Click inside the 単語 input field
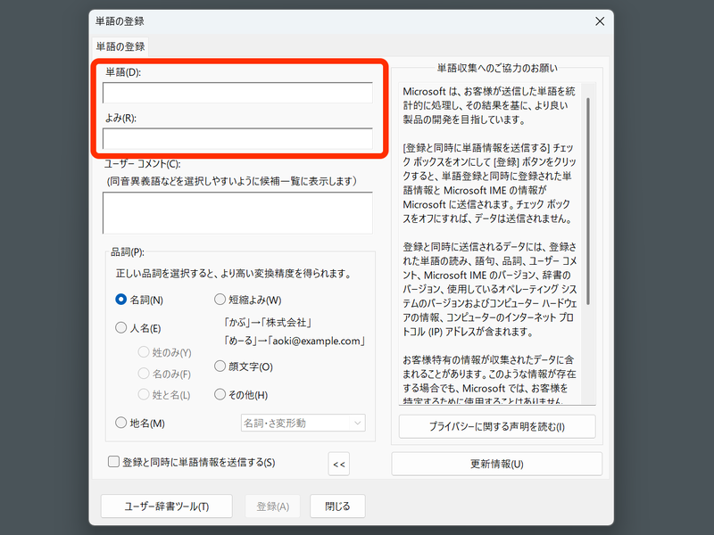Image resolution: width=714 pixels, height=535 pixels. pos(237,92)
